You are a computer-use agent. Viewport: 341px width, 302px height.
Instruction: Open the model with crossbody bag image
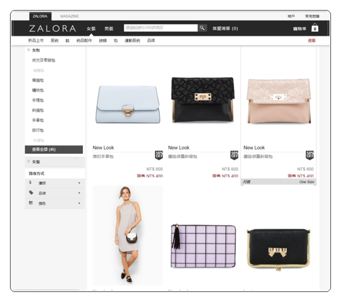point(128,236)
